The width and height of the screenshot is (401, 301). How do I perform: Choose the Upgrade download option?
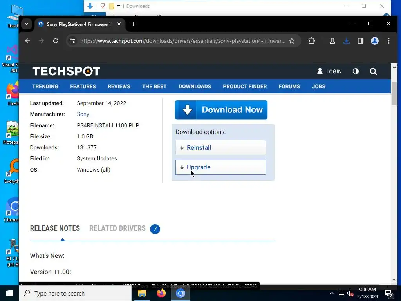(x=220, y=167)
